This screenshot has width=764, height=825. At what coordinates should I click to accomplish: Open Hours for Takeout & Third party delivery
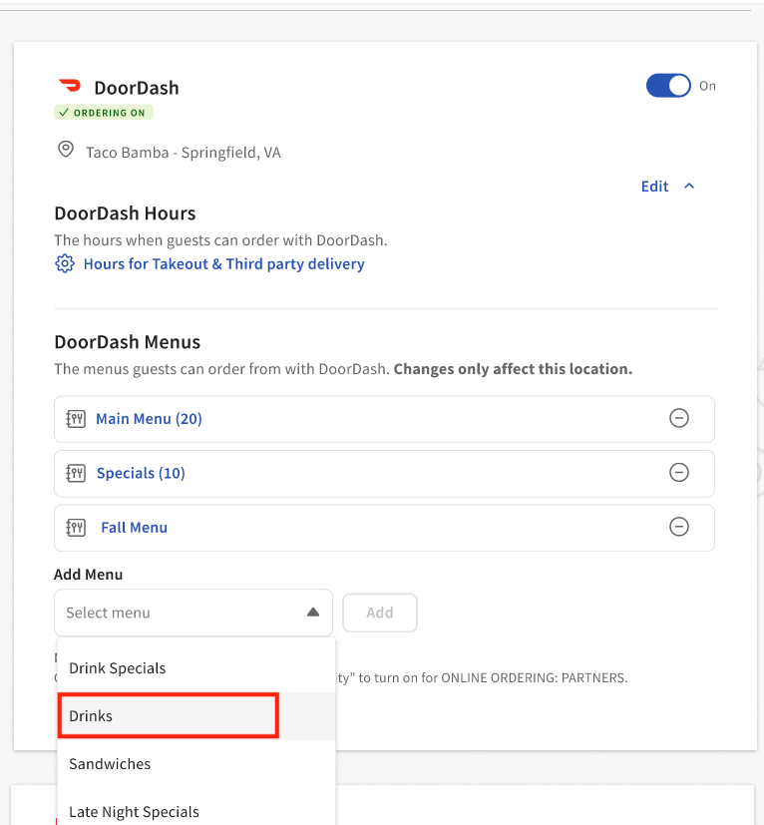223,263
